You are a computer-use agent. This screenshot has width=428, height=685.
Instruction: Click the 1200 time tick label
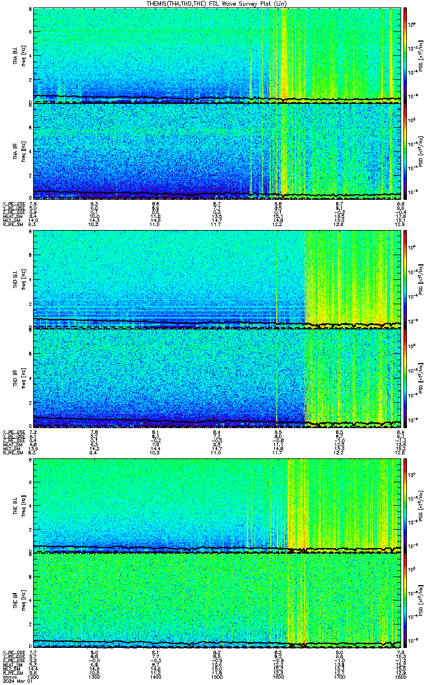coord(33,676)
